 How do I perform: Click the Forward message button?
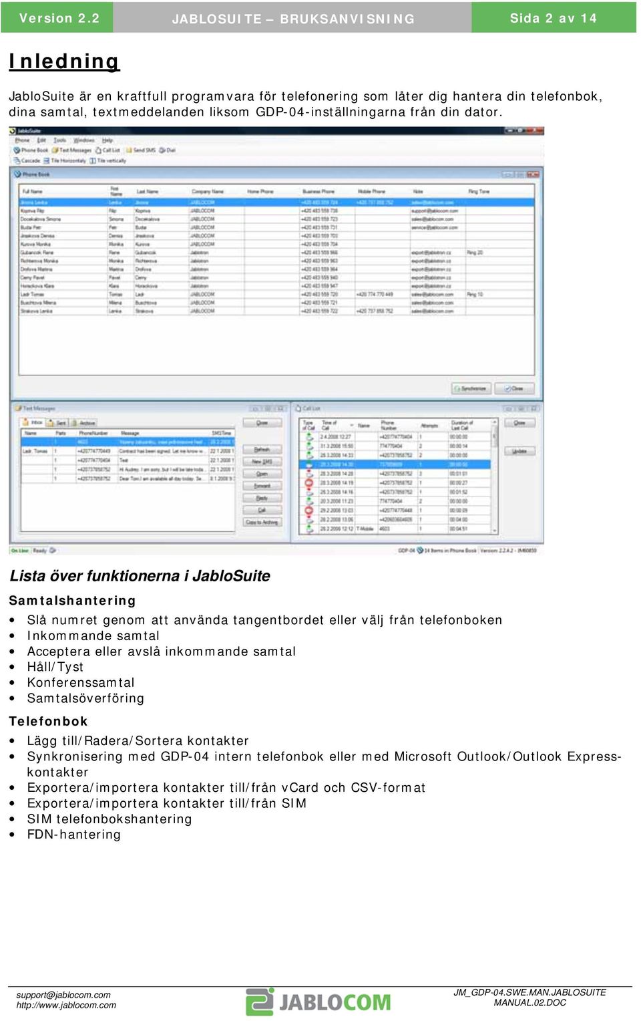pos(262,486)
